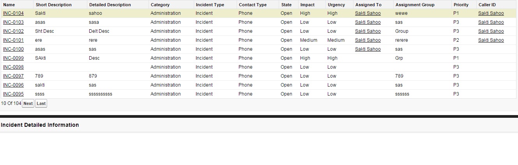Open Caller ID Sakti Sahoo for INC-0101
The image size is (518, 165).
coord(491,40)
